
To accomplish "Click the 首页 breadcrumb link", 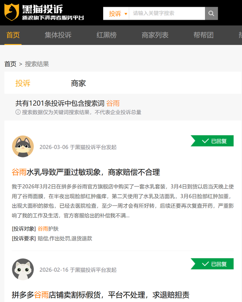I will click(x=10, y=64).
